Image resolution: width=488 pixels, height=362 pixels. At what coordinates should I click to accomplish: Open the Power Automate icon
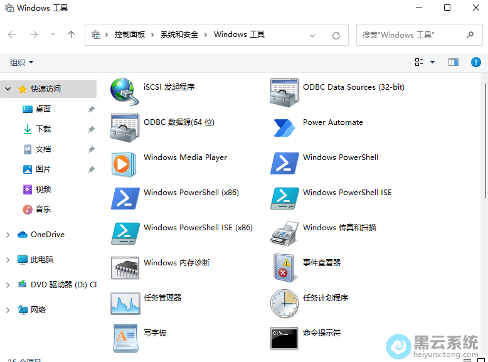(284, 124)
